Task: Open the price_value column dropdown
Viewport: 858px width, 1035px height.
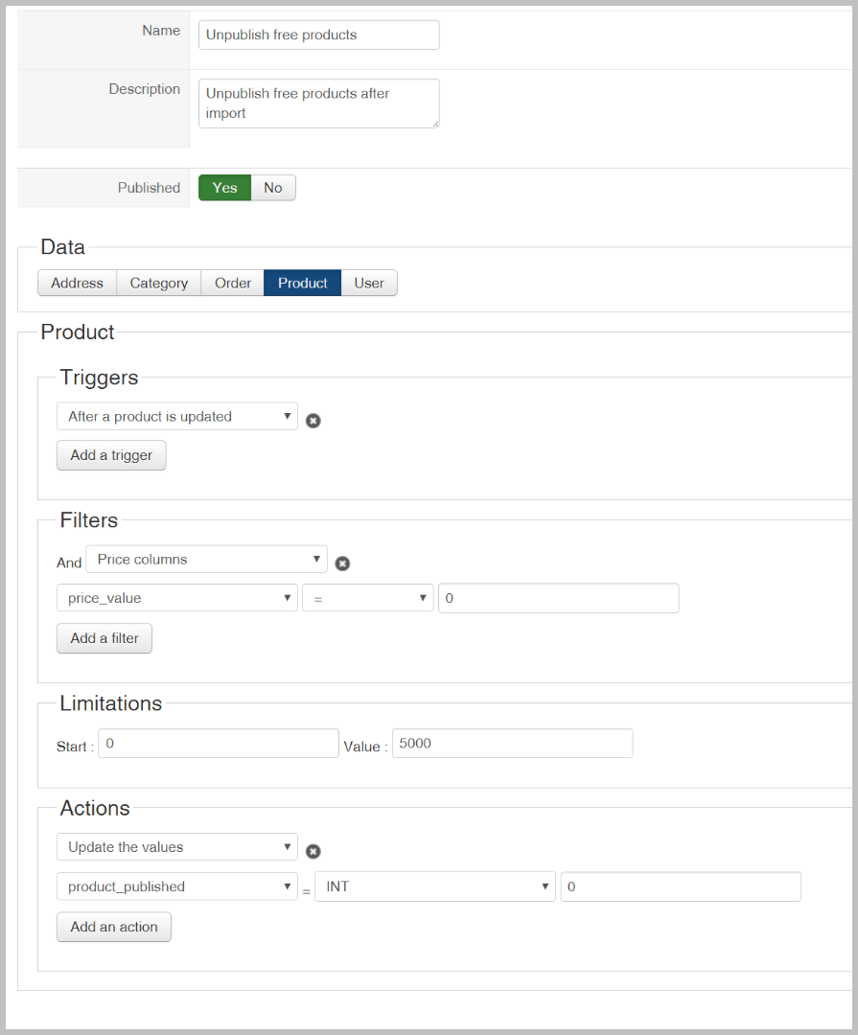Action: (177, 598)
